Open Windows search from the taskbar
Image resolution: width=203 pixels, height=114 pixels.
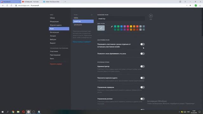pos(8,112)
